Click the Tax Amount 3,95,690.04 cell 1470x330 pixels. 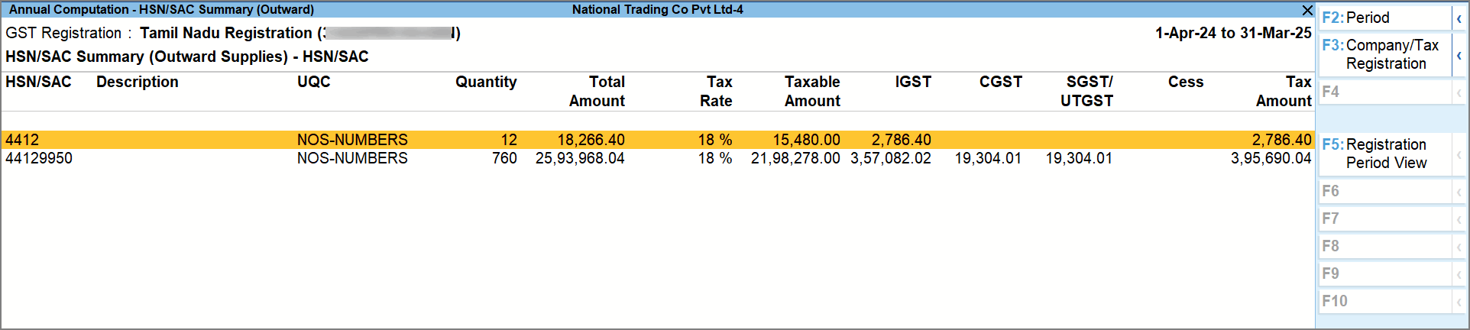pyautogui.click(x=1270, y=158)
